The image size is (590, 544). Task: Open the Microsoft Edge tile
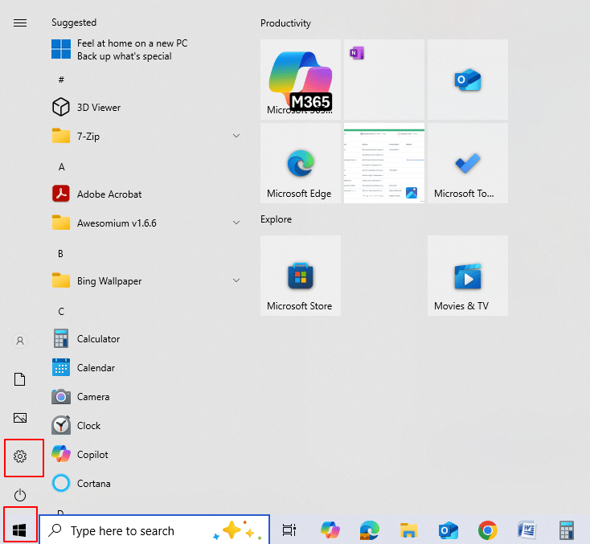click(301, 163)
